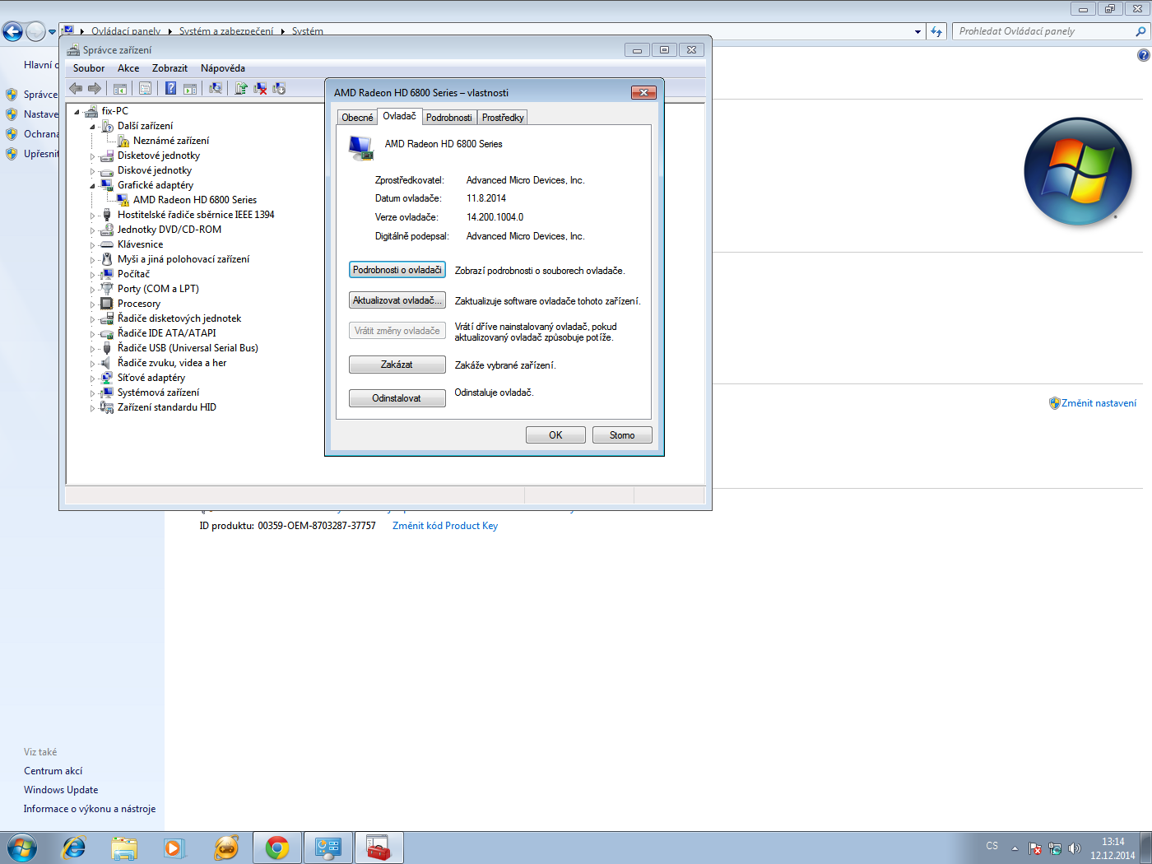This screenshot has width=1152, height=864.
Task: Toggle the console tree pane icon
Action: 120,88
